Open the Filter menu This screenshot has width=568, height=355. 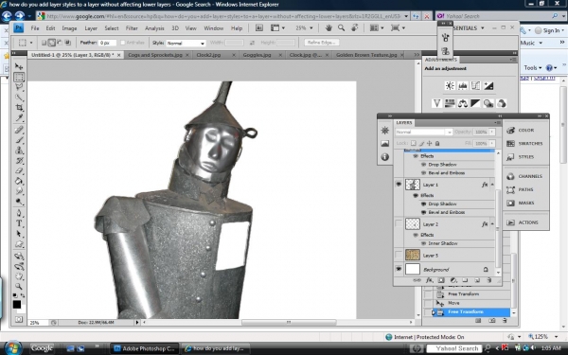pos(132,28)
